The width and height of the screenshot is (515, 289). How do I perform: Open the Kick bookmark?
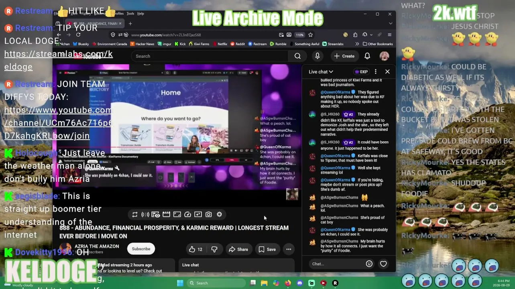(x=180, y=44)
